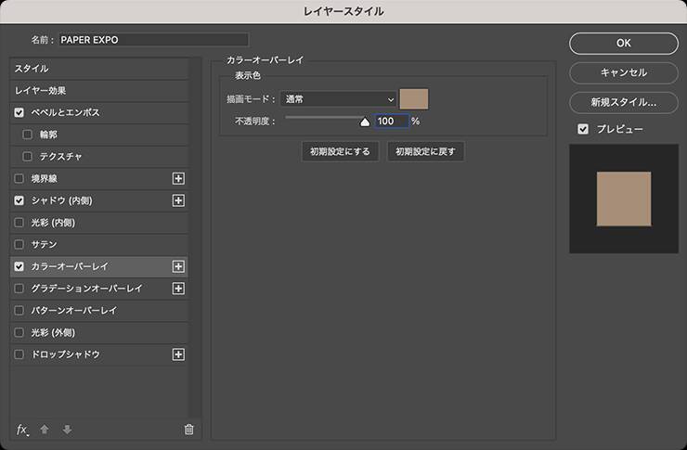Image resolution: width=687 pixels, height=450 pixels.
Task: Click plus icon beside グラデーションオーバーレイ
Action: (x=178, y=289)
